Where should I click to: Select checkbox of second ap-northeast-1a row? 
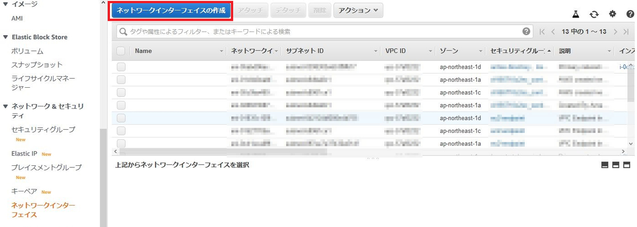coord(120,105)
